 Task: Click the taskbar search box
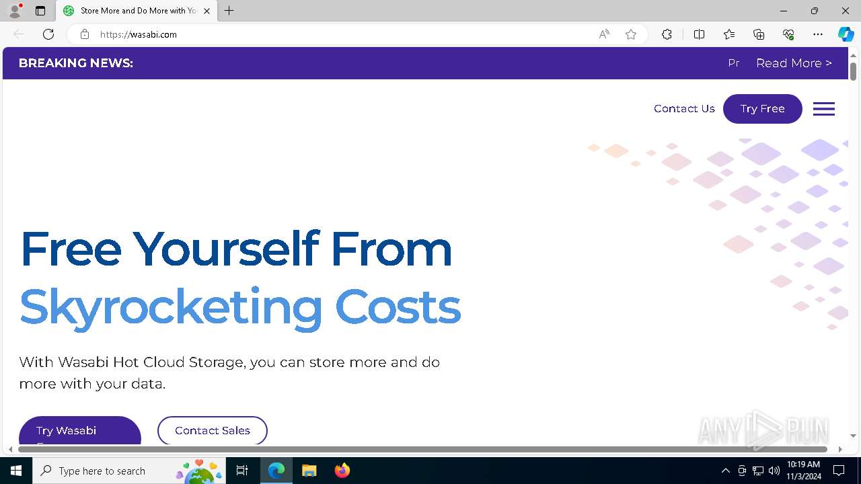point(129,471)
